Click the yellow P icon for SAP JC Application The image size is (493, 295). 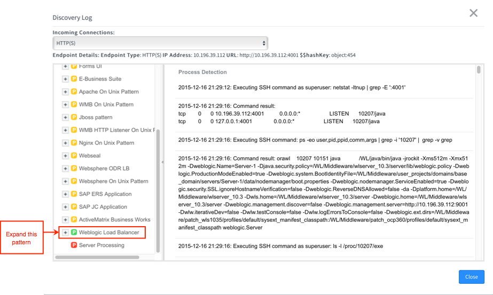point(74,207)
